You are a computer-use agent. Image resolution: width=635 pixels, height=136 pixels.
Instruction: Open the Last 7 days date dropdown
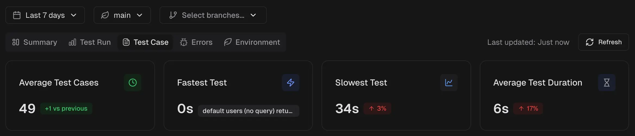click(x=45, y=15)
